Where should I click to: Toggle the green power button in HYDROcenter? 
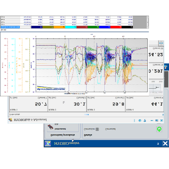point(159,129)
